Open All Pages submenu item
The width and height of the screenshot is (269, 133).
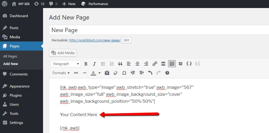click(x=10, y=56)
